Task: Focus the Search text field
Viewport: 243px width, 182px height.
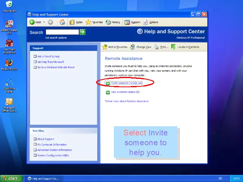Action: click(62, 32)
